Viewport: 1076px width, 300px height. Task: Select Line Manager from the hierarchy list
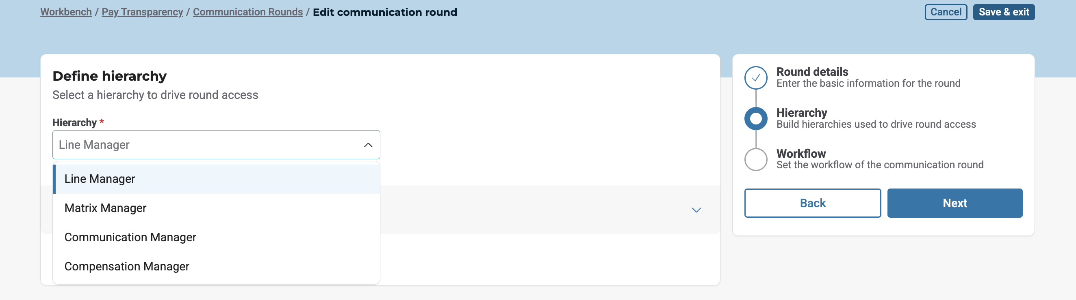coord(100,179)
